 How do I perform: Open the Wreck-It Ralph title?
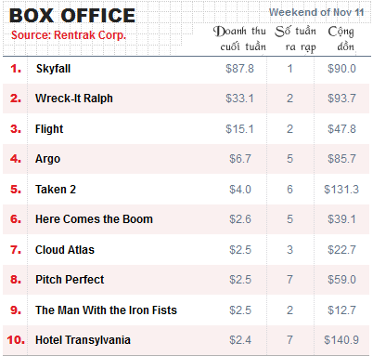tap(74, 99)
